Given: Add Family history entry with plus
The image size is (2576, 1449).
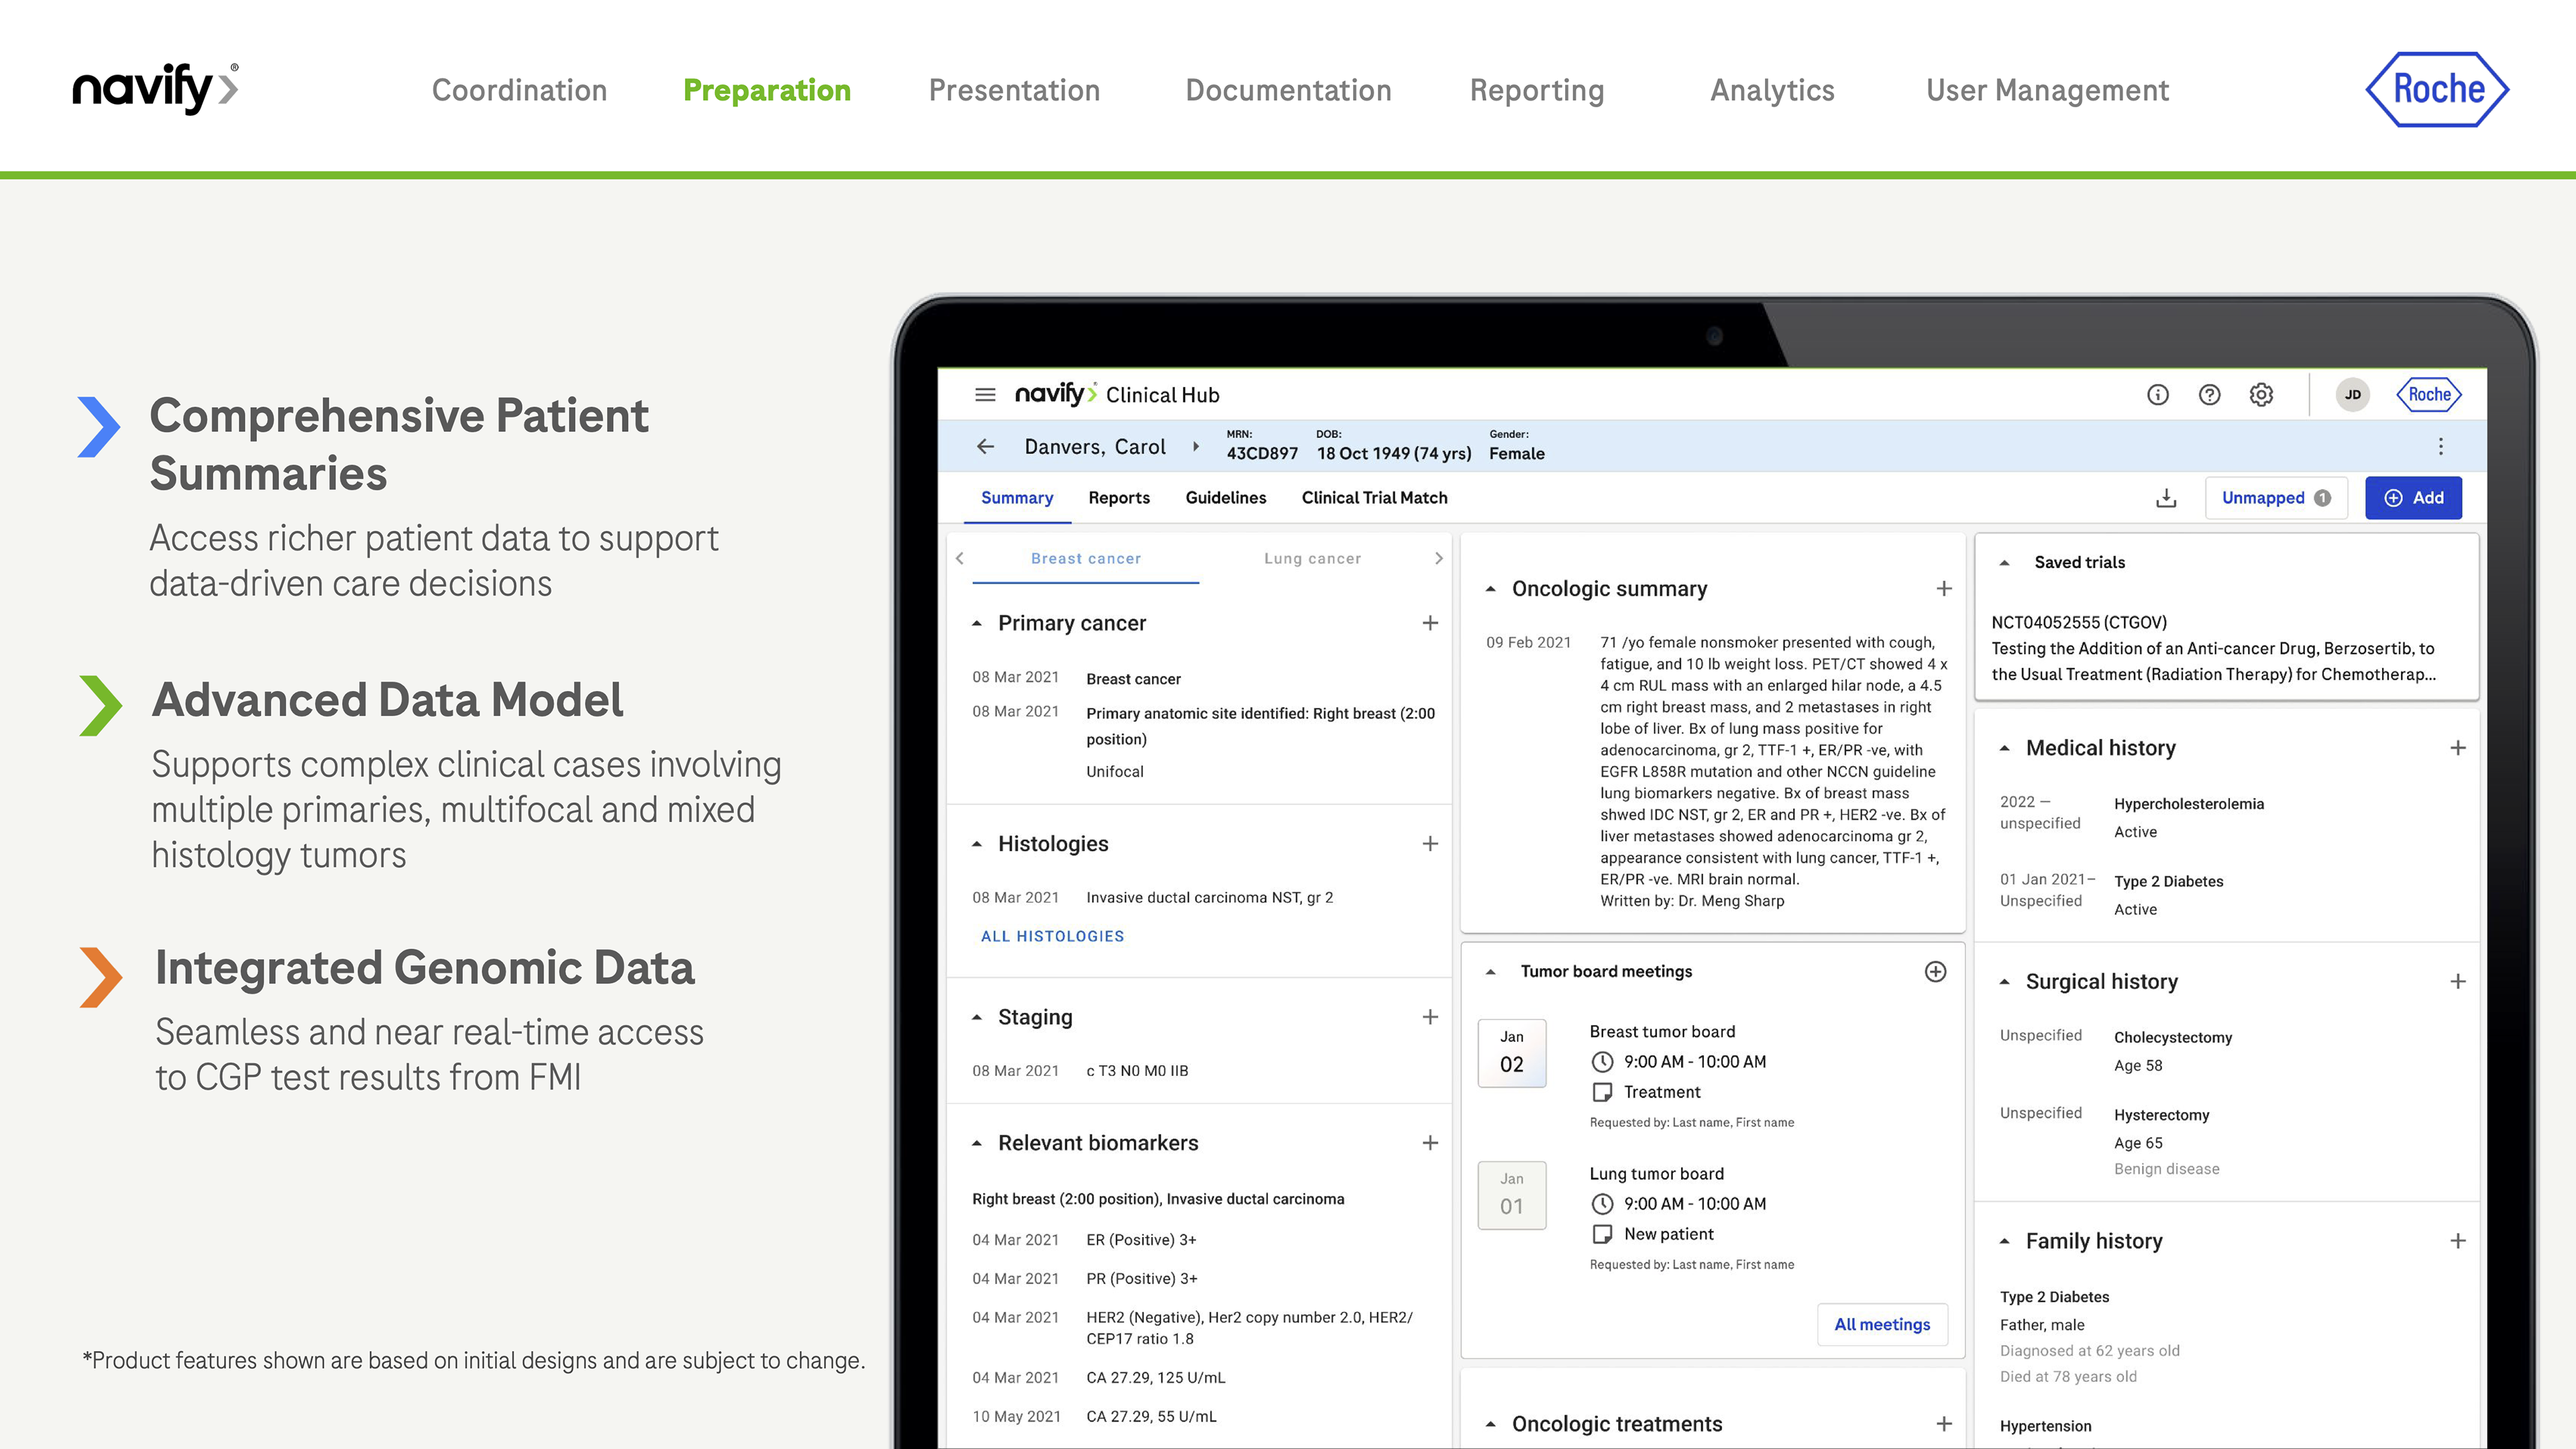Looking at the screenshot, I should point(2457,1241).
